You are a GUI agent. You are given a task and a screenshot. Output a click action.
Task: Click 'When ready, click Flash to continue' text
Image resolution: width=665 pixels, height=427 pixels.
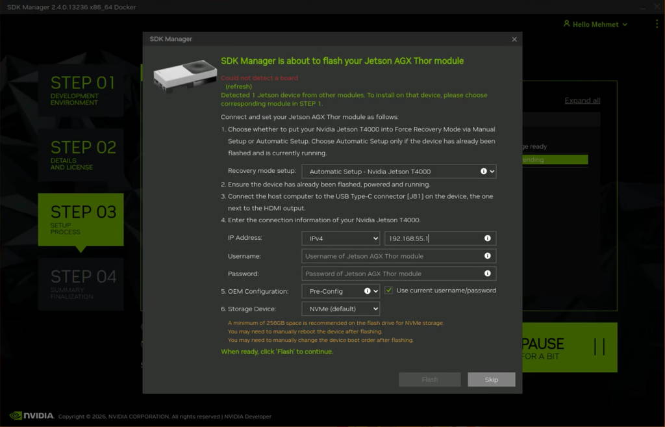click(277, 352)
